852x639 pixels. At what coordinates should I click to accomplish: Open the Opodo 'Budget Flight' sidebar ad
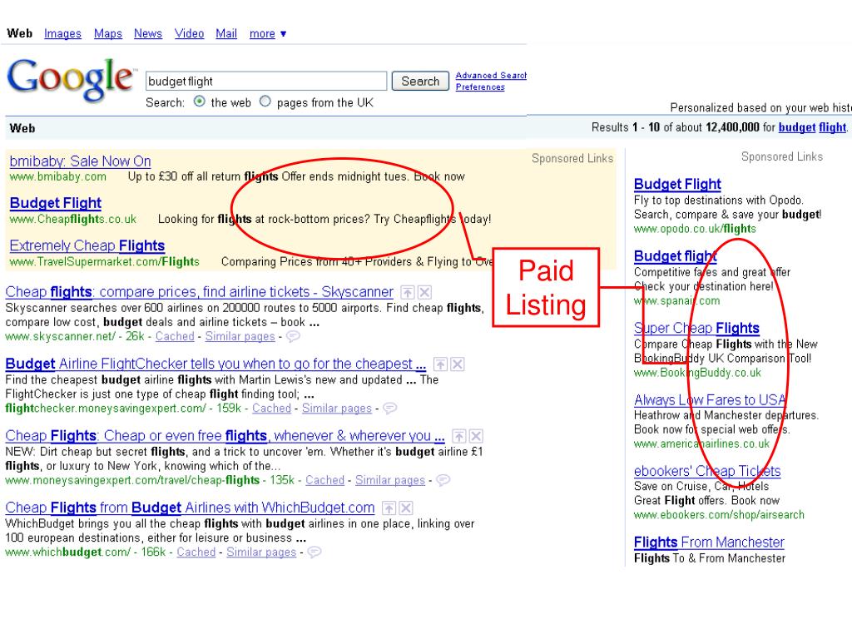click(x=677, y=184)
